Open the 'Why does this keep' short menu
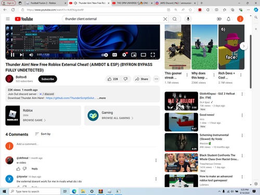Viewport: 260px width, 195px height. click(214, 75)
